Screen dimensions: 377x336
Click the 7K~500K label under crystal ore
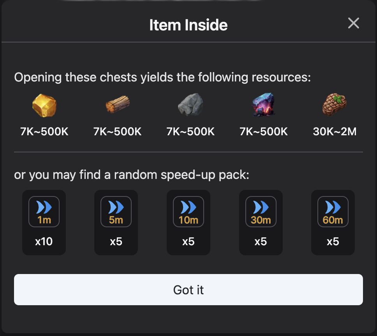(x=263, y=132)
